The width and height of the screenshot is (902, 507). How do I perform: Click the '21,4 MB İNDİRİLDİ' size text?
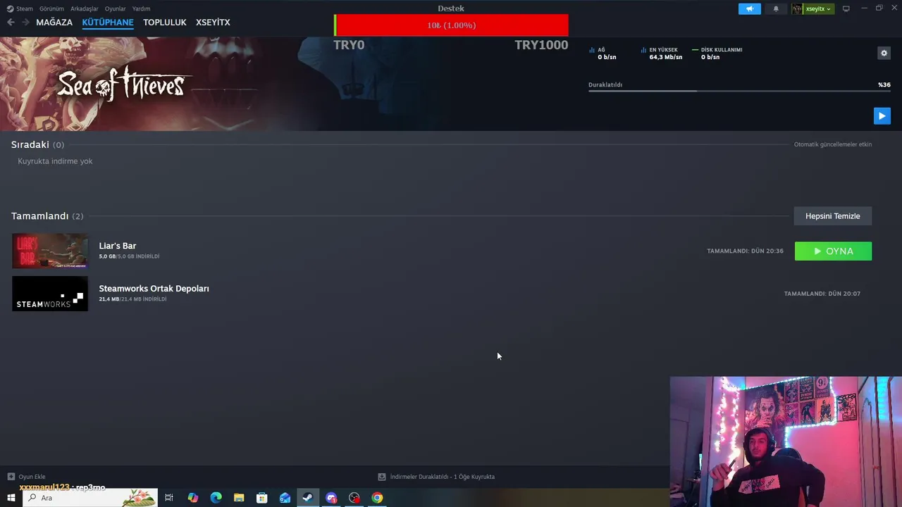(x=132, y=299)
